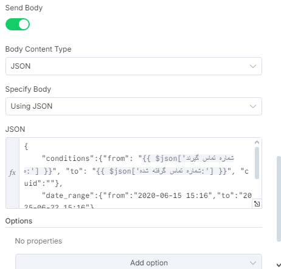The width and height of the screenshot is (281, 269).
Task: Click the Options section heading
Action: pos(19,221)
